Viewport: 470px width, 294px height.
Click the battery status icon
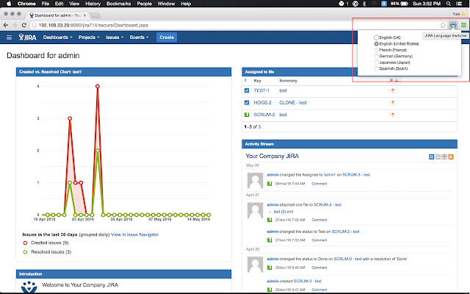click(405, 4)
